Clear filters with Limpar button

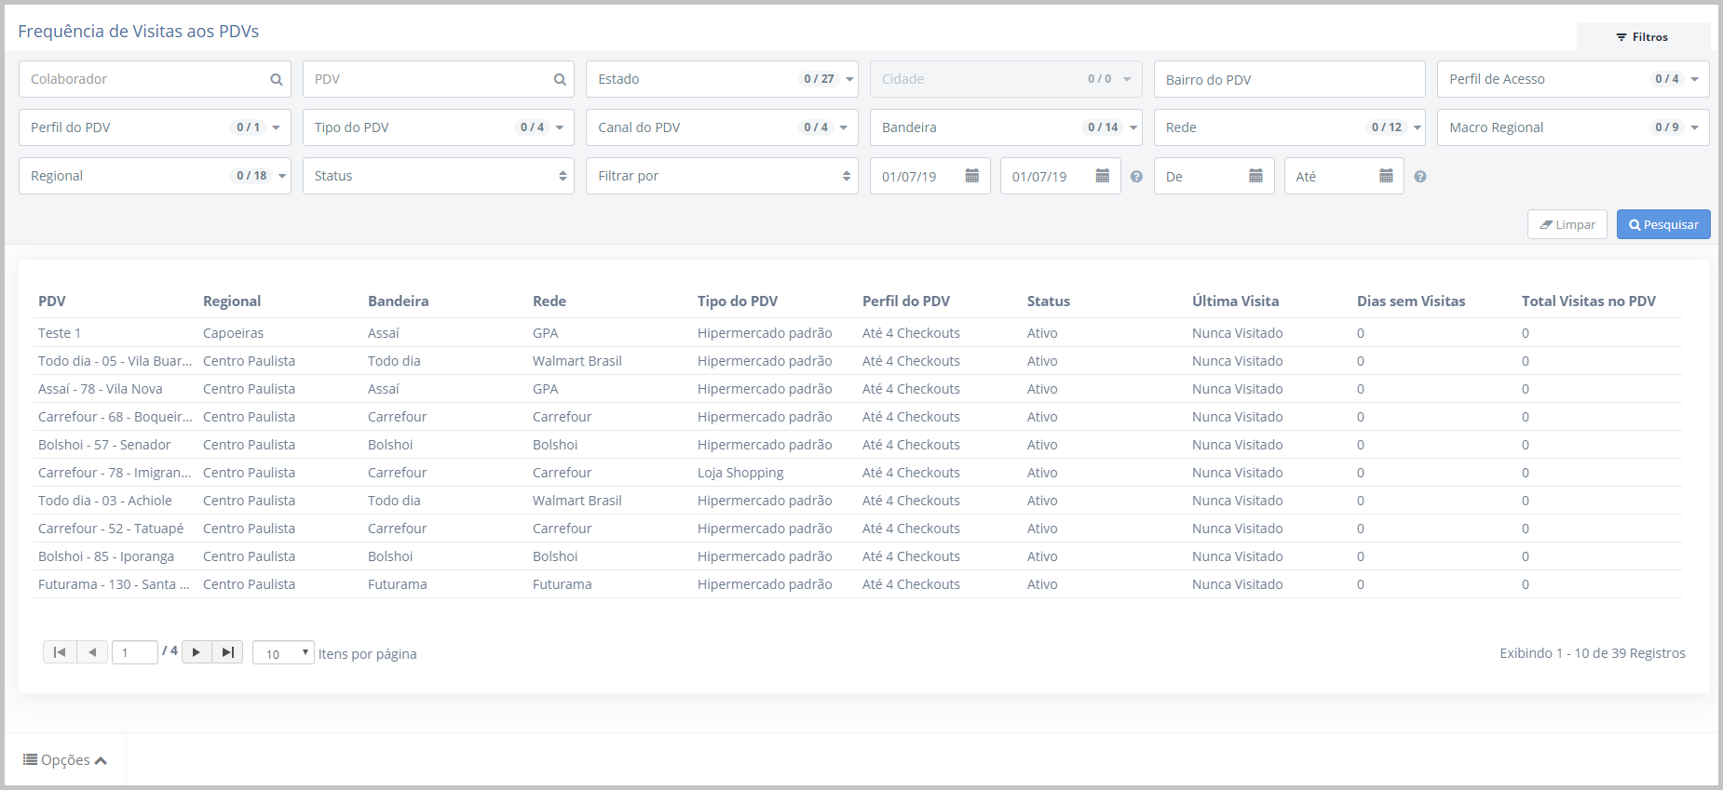click(1567, 224)
